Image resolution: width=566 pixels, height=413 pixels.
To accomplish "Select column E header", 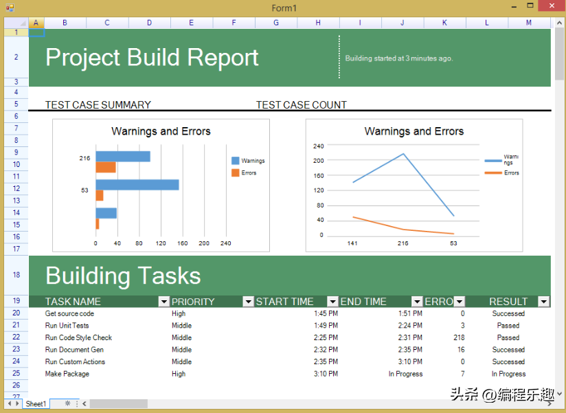I will point(192,23).
